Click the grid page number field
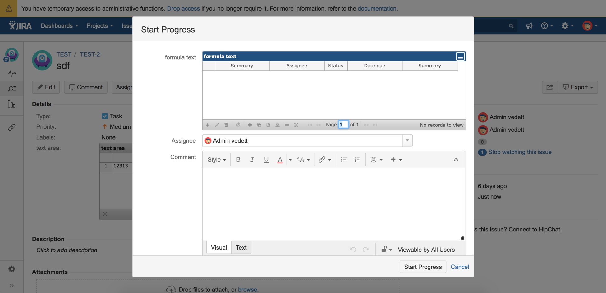 click(343, 125)
